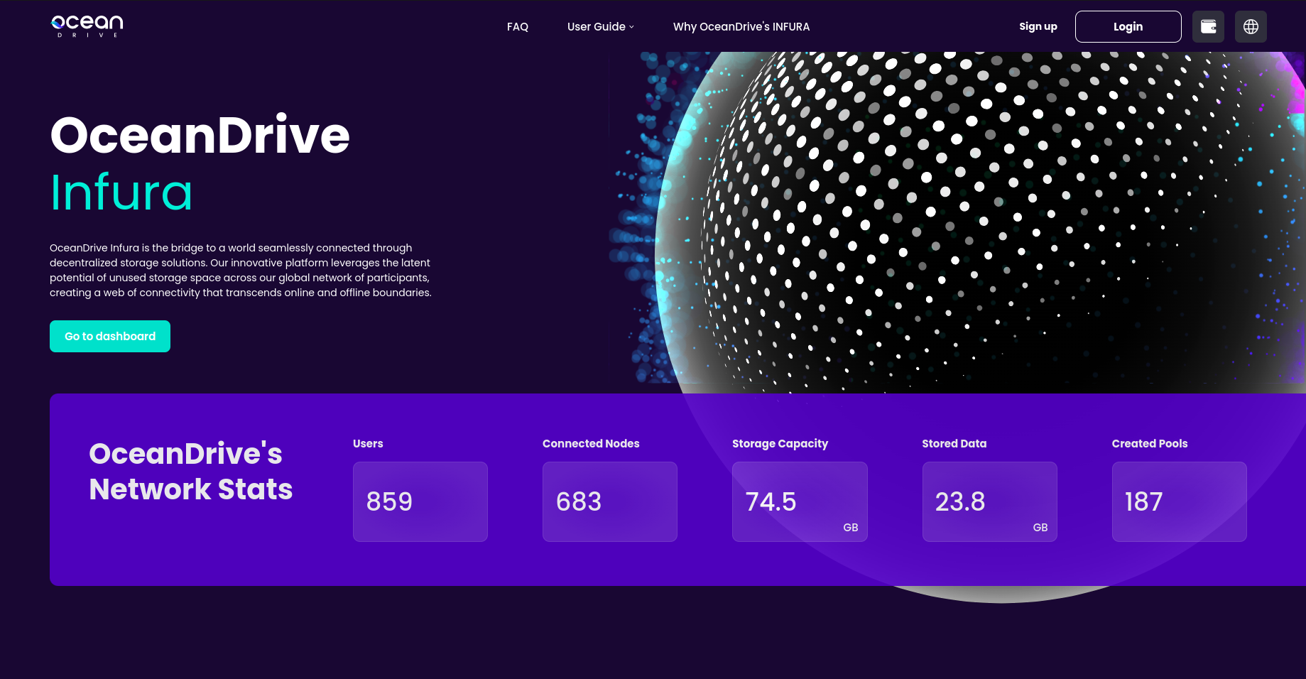Click the Created Pools label
The height and width of the screenshot is (679, 1306).
point(1150,443)
